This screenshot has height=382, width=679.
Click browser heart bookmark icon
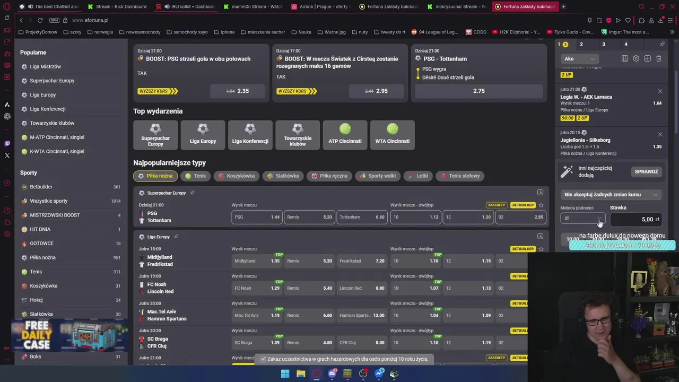(628, 20)
